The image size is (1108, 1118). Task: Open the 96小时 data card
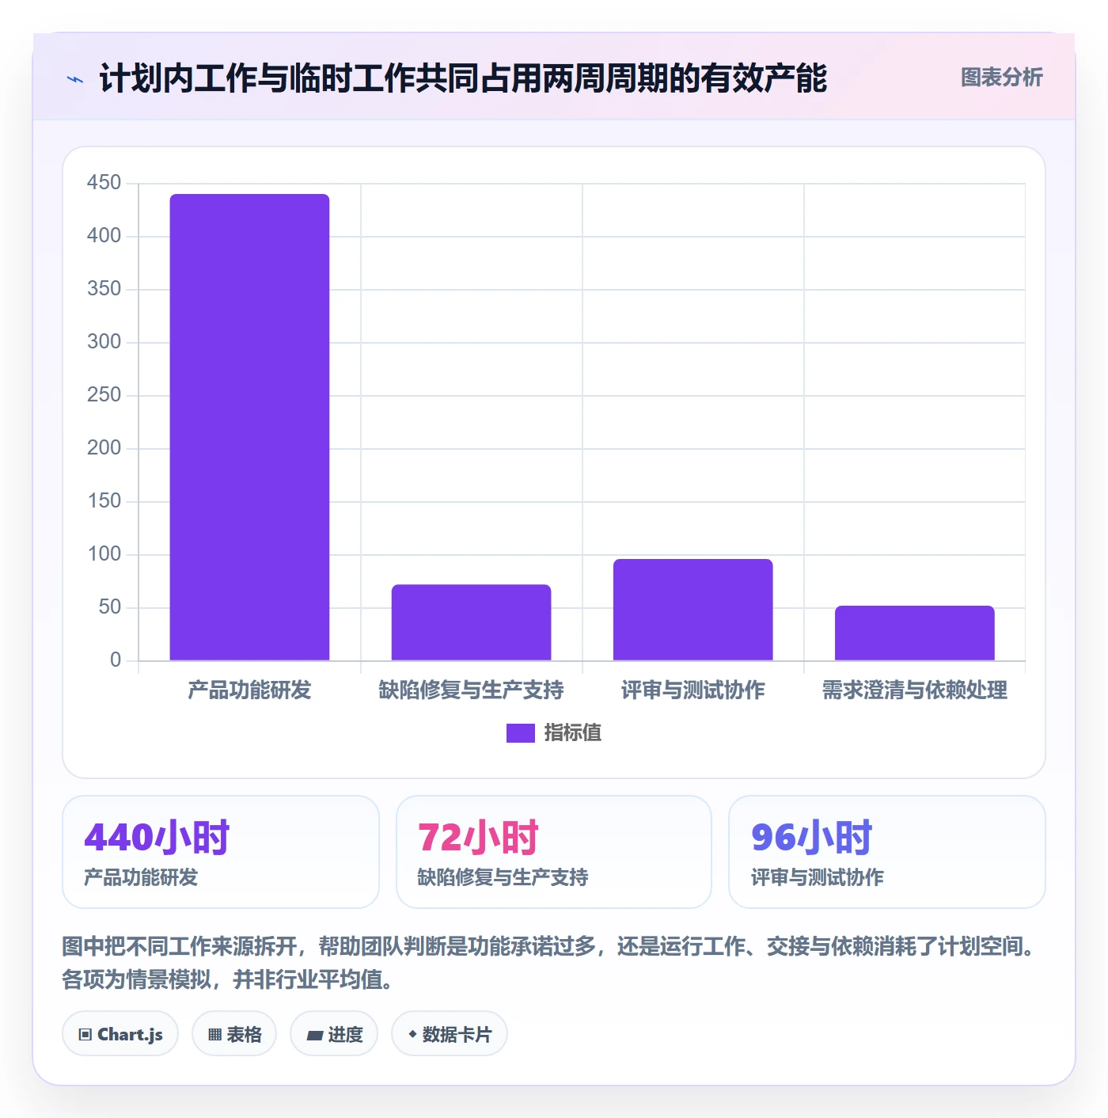coord(887,852)
